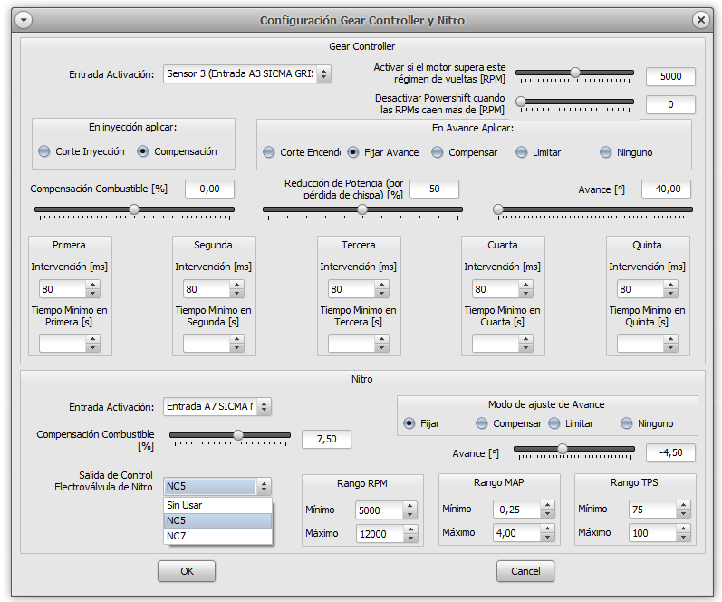722x602 pixels.
Task: Decrease Segunda Intervención with down arrow
Action: pyautogui.click(x=236, y=294)
